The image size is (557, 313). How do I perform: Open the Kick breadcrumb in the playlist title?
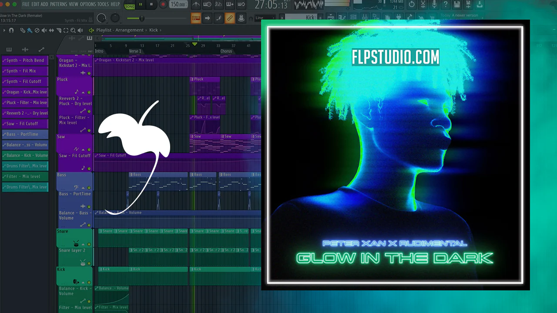(x=154, y=30)
